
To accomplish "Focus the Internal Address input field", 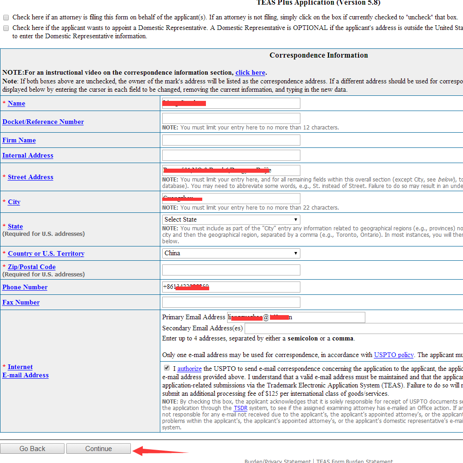I will pyautogui.click(x=231, y=155).
